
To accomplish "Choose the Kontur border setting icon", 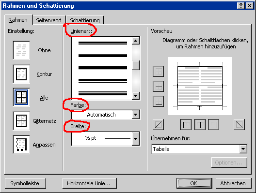I will pyautogui.click(x=21, y=74).
